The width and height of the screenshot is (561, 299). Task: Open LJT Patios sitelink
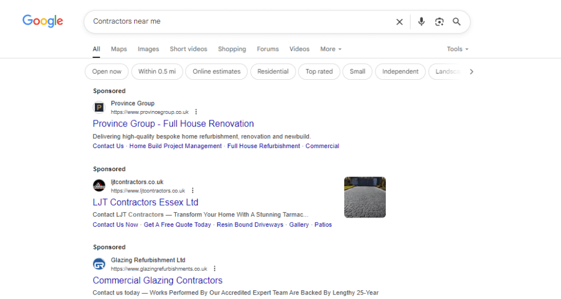323,224
